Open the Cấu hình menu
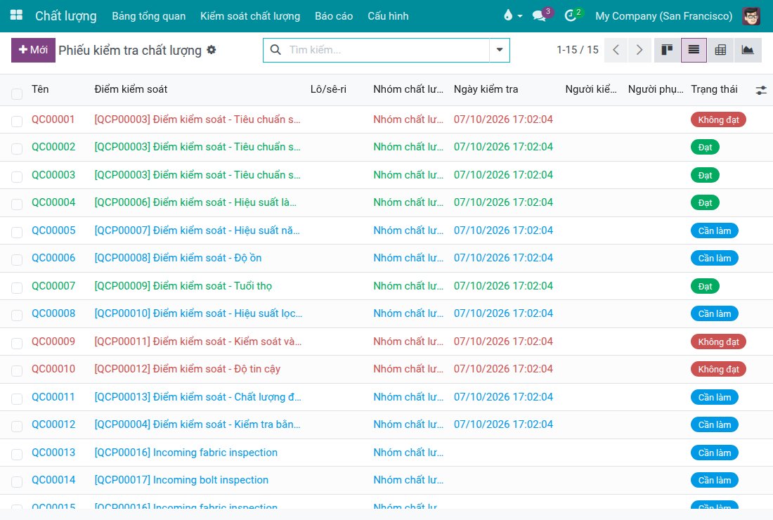The height and width of the screenshot is (520, 773). tap(388, 15)
